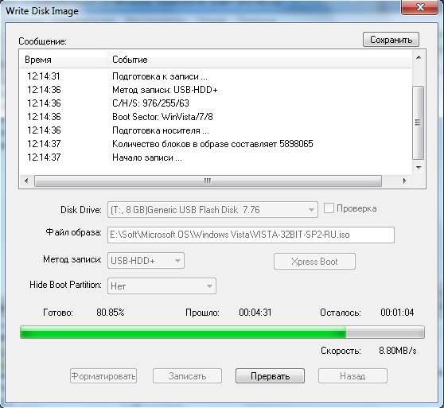Close the Write Disk Image window
The width and height of the screenshot is (444, 408).
coord(420,7)
